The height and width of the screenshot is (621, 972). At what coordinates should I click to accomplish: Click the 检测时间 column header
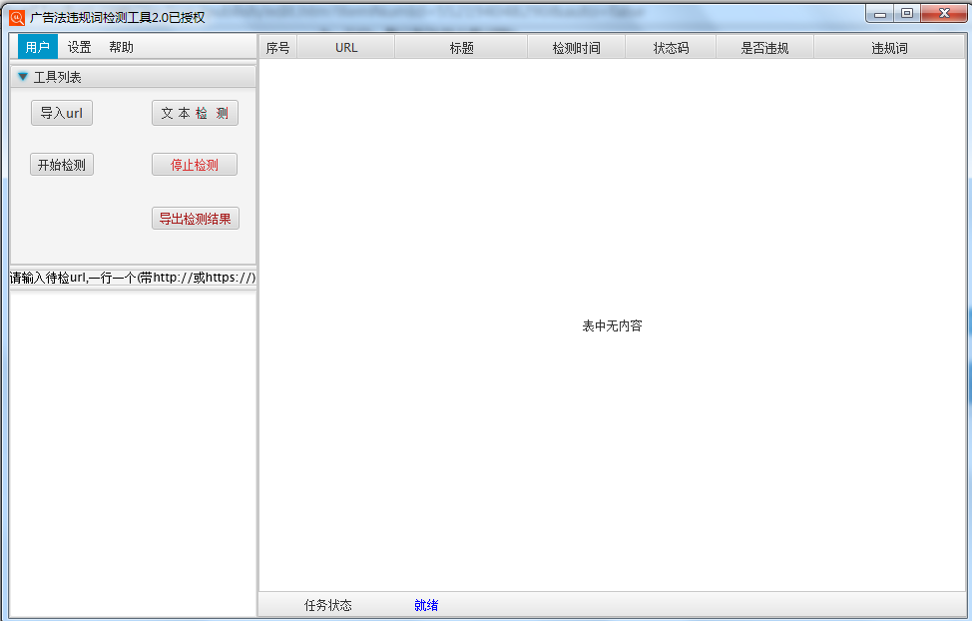pyautogui.click(x=576, y=48)
